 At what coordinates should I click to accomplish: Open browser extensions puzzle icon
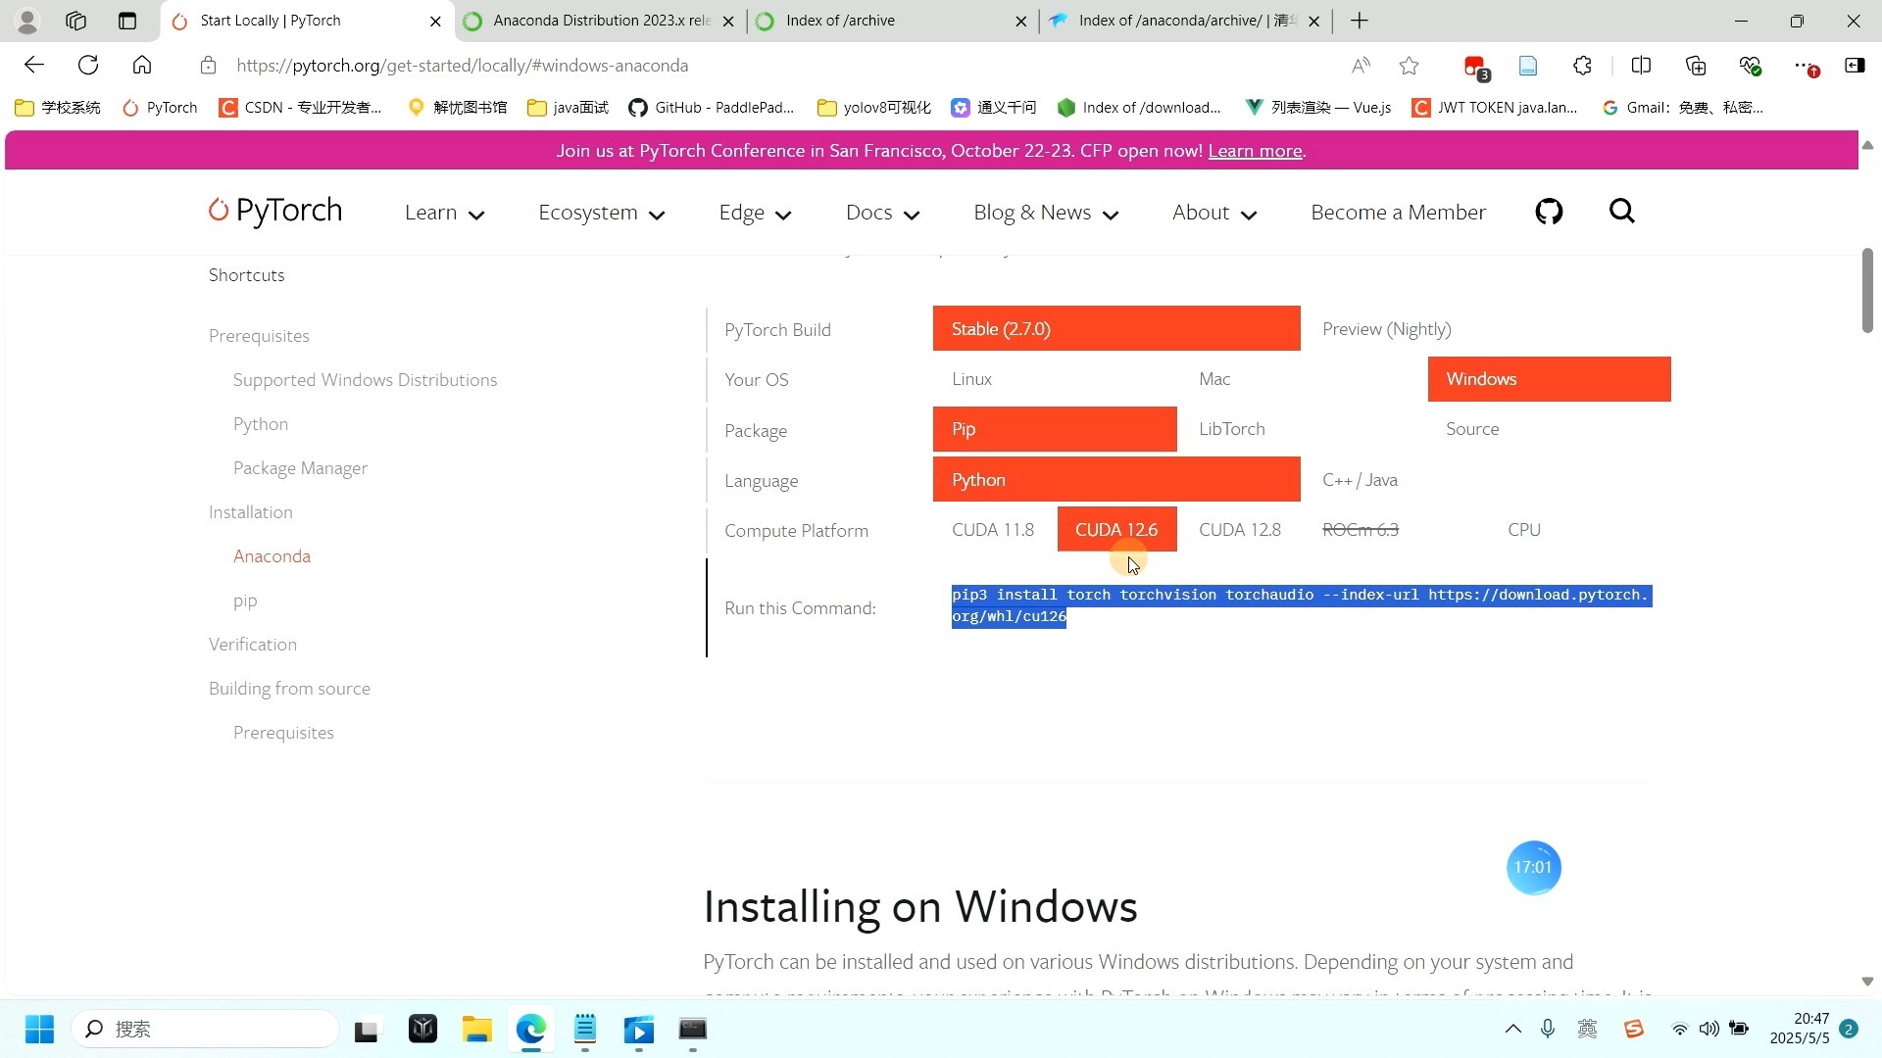[1582, 66]
